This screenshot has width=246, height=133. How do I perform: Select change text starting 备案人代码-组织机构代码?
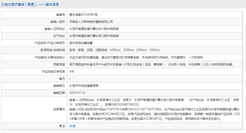155,114
